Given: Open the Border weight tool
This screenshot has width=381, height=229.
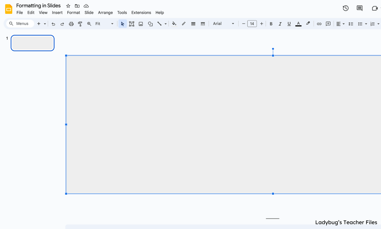Looking at the screenshot, I should 193,23.
